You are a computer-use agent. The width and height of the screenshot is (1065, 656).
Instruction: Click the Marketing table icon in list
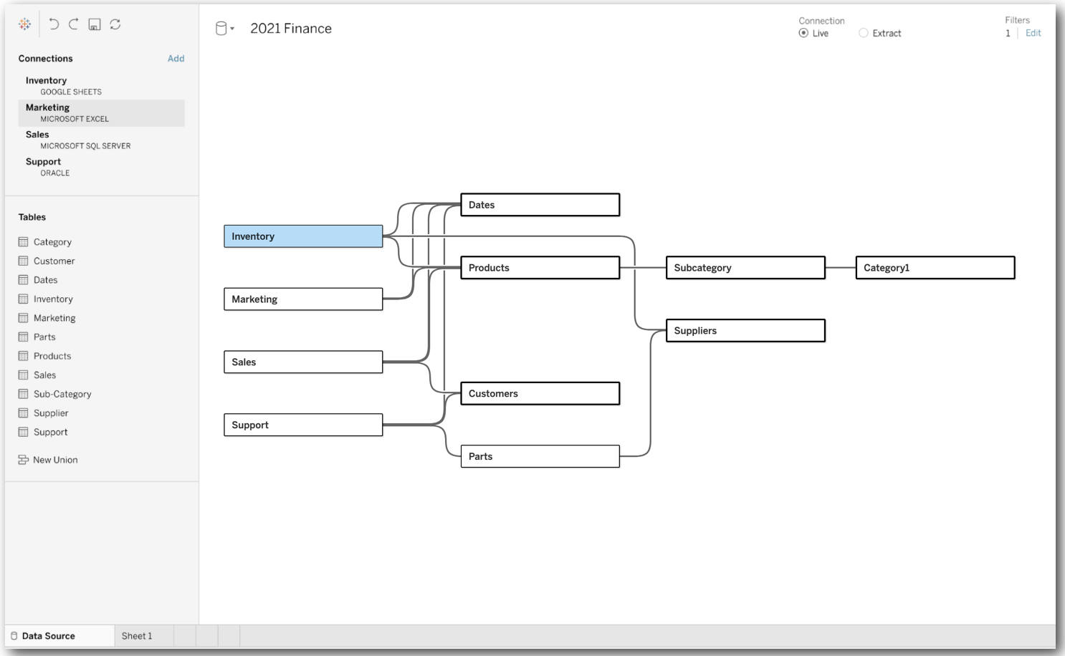tap(23, 318)
